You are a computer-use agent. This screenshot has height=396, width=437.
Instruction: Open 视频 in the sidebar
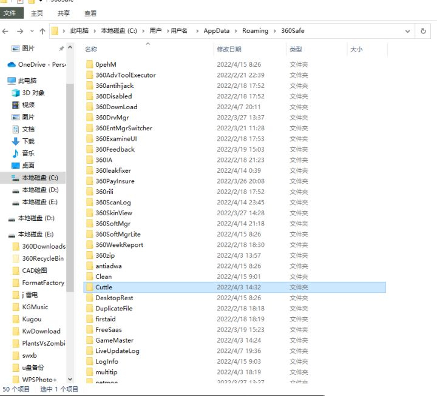[23, 105]
